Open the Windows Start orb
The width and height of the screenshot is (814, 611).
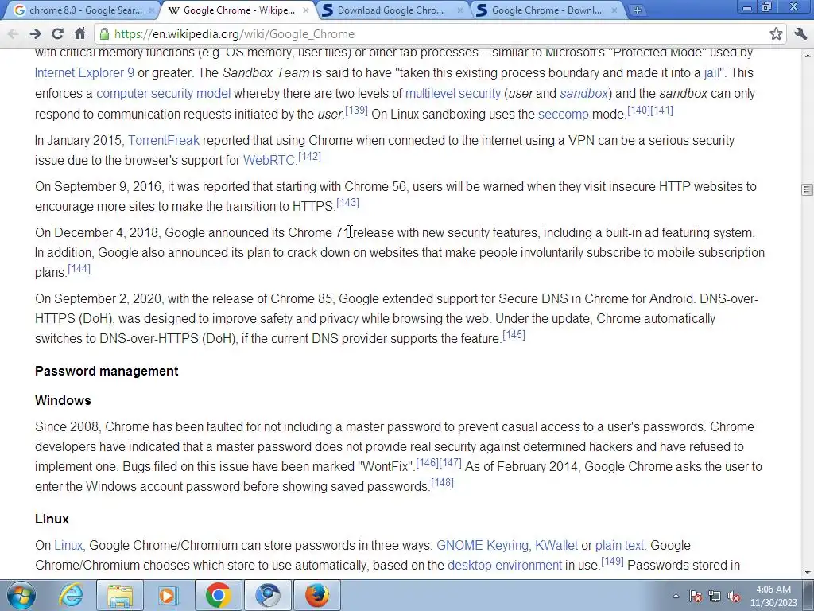tap(21, 595)
